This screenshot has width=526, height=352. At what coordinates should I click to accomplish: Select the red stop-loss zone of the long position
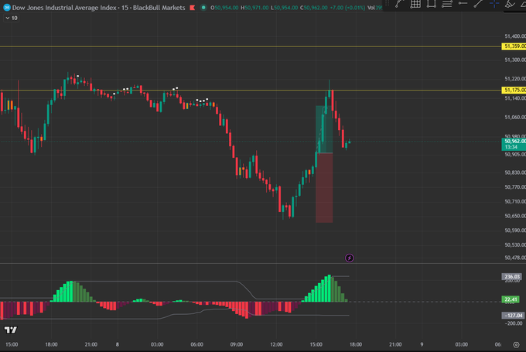coord(324,187)
